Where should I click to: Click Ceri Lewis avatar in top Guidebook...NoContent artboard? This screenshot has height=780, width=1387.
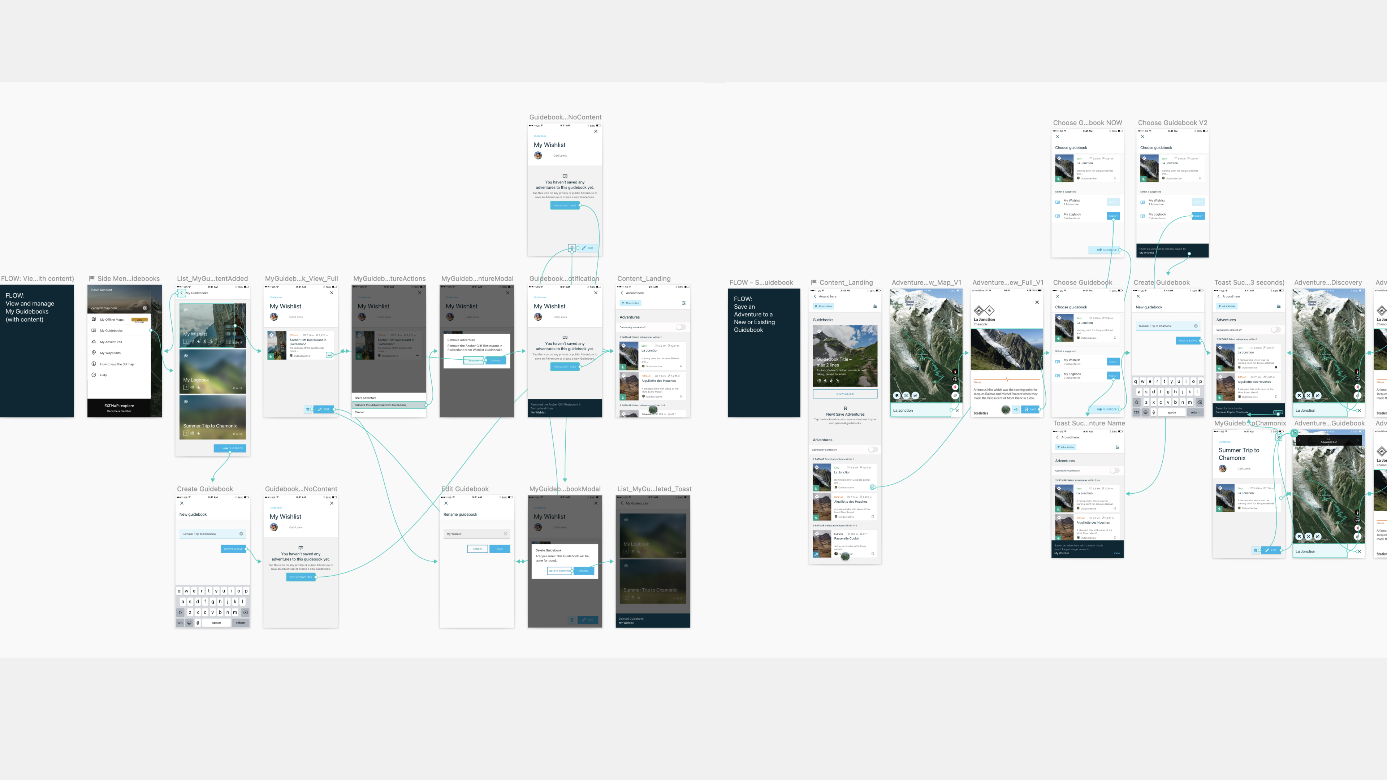click(538, 156)
